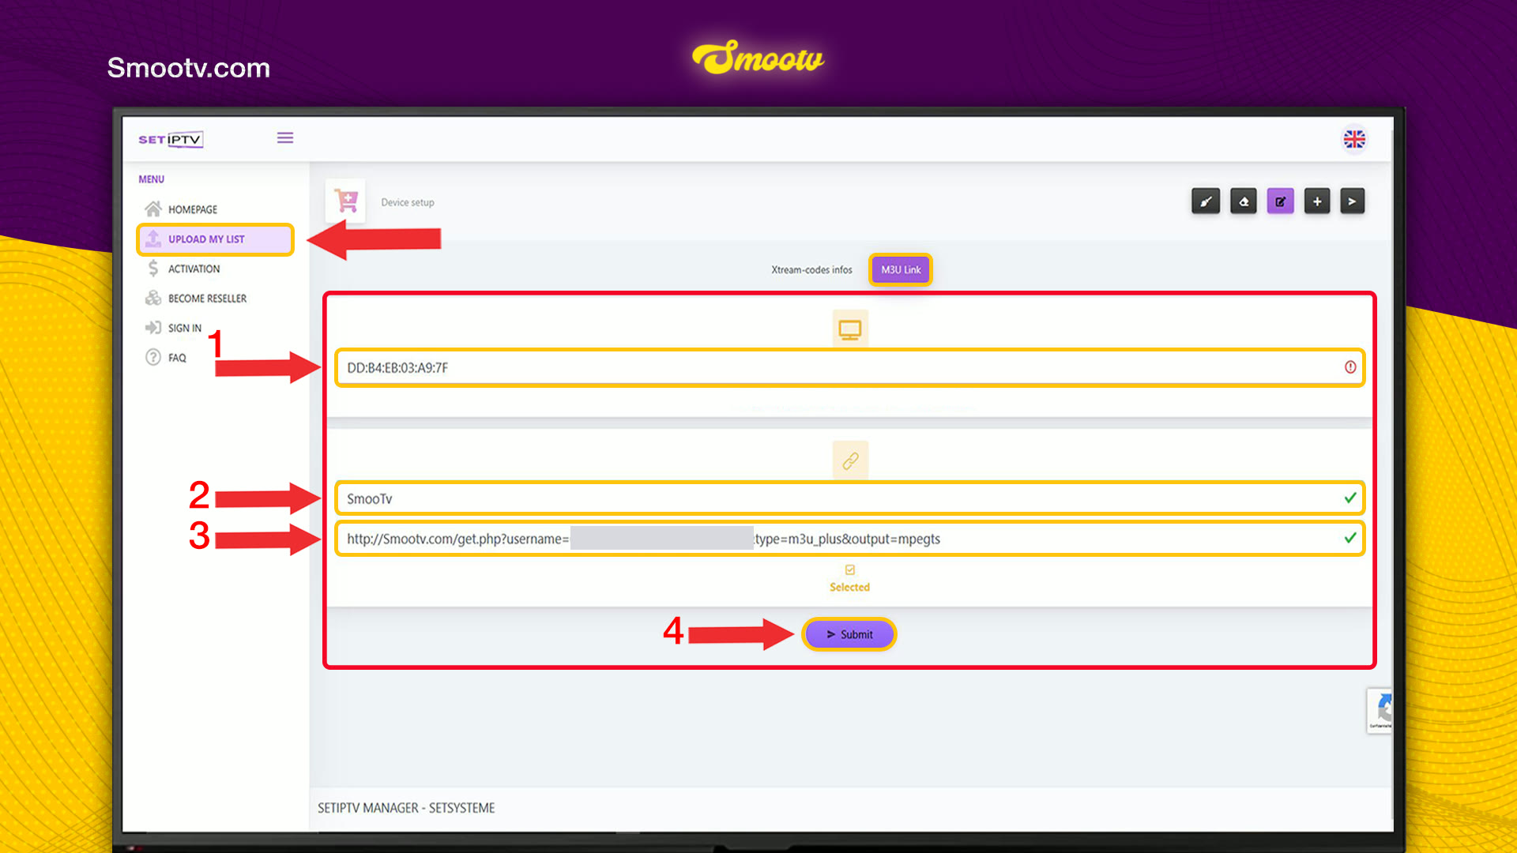Toggle the Selected checkbox

(850, 570)
